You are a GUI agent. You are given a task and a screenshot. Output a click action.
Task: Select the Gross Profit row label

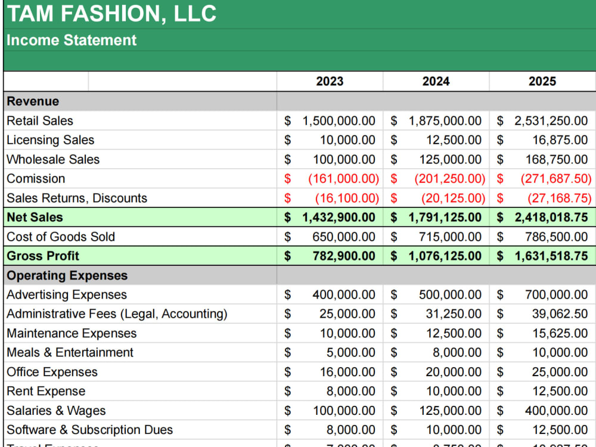click(x=43, y=256)
